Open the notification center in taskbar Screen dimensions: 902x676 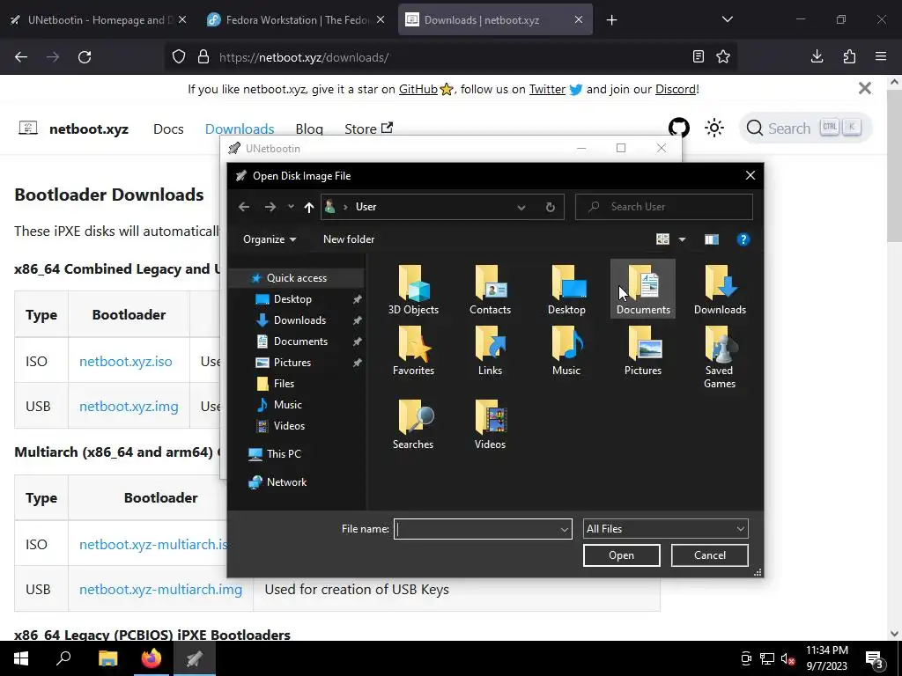coord(875,659)
